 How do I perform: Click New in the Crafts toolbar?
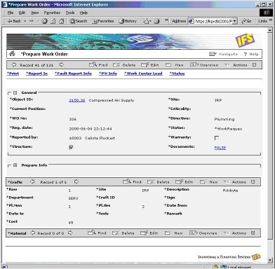click(208, 181)
